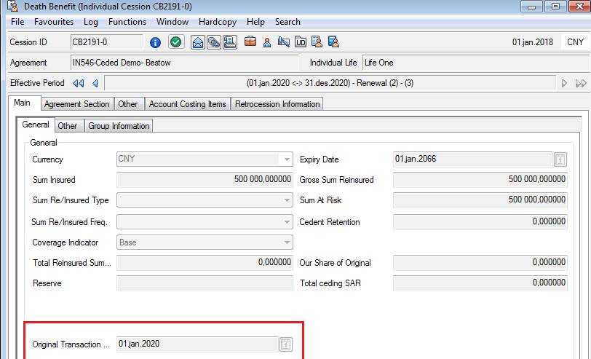Click the Cession ID field
This screenshot has width=591, height=359.
[x=106, y=42]
